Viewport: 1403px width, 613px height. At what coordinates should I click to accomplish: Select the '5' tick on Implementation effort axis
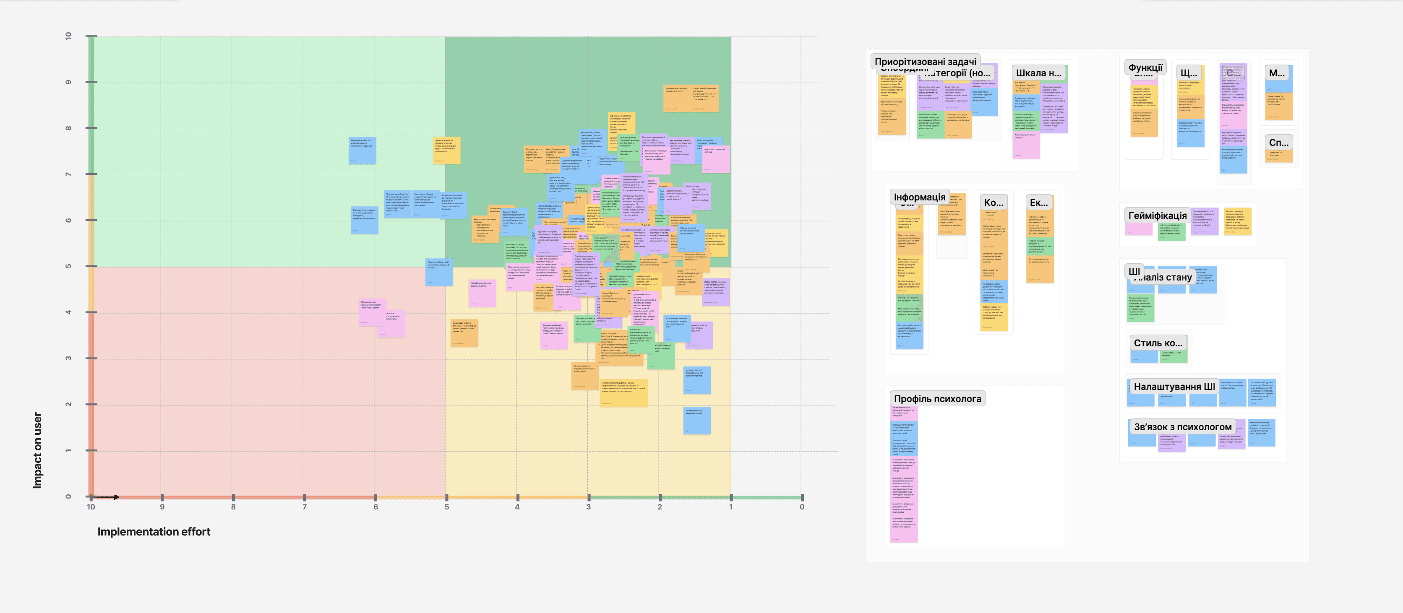point(446,507)
